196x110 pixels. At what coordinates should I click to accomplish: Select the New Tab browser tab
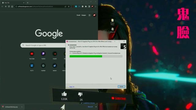[x=13, y=3]
